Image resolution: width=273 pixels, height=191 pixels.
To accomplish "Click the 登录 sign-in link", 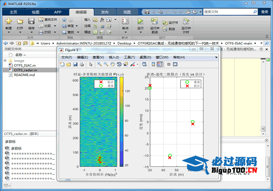I will (264, 12).
